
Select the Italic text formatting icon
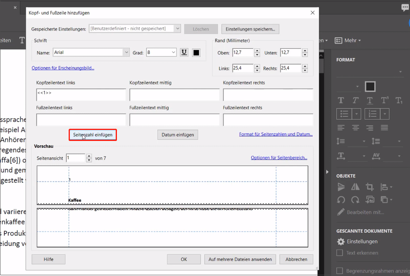click(355, 100)
